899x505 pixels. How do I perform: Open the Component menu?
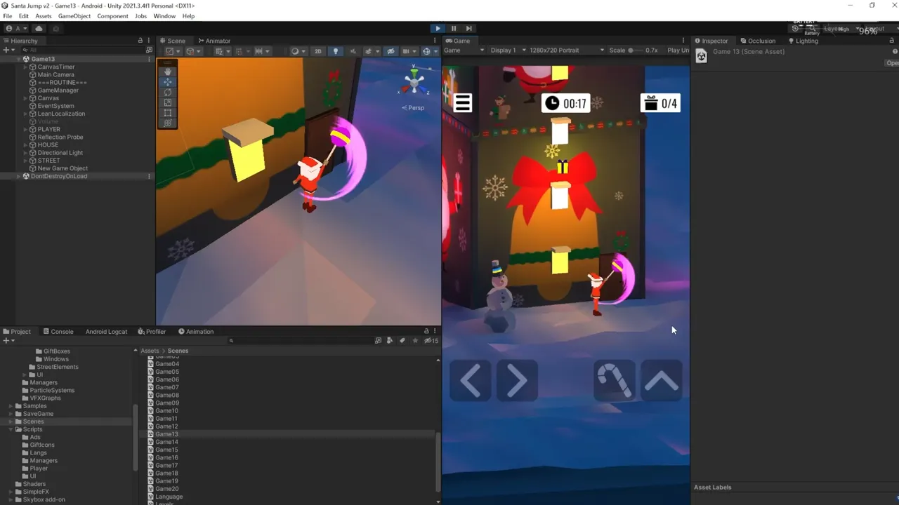(112, 15)
